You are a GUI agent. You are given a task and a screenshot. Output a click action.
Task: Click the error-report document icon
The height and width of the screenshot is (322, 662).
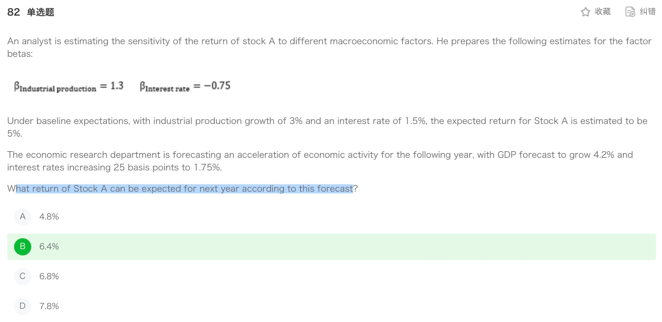(x=630, y=12)
